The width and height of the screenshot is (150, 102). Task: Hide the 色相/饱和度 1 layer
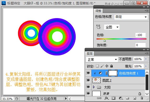(88, 73)
